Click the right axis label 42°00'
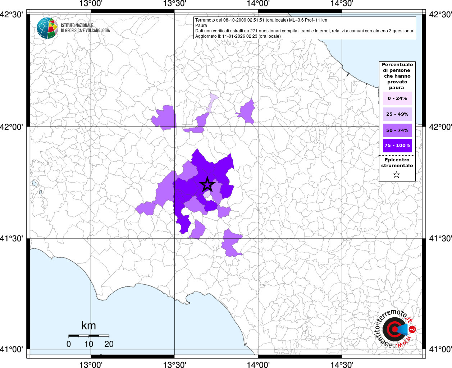The image size is (452, 368). [x=440, y=127]
